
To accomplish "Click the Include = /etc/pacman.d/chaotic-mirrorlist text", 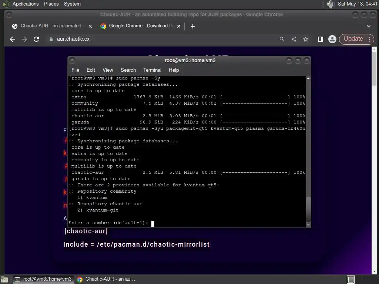I will [136, 244].
